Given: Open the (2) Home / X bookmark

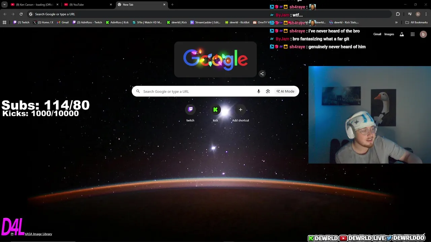Looking at the screenshot, I should (43, 23).
